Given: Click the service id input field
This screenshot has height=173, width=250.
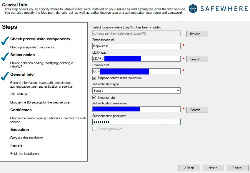Looking at the screenshot, I should click(136, 46).
